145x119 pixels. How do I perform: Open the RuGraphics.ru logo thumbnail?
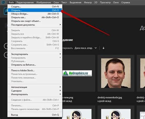click(x=77, y=73)
